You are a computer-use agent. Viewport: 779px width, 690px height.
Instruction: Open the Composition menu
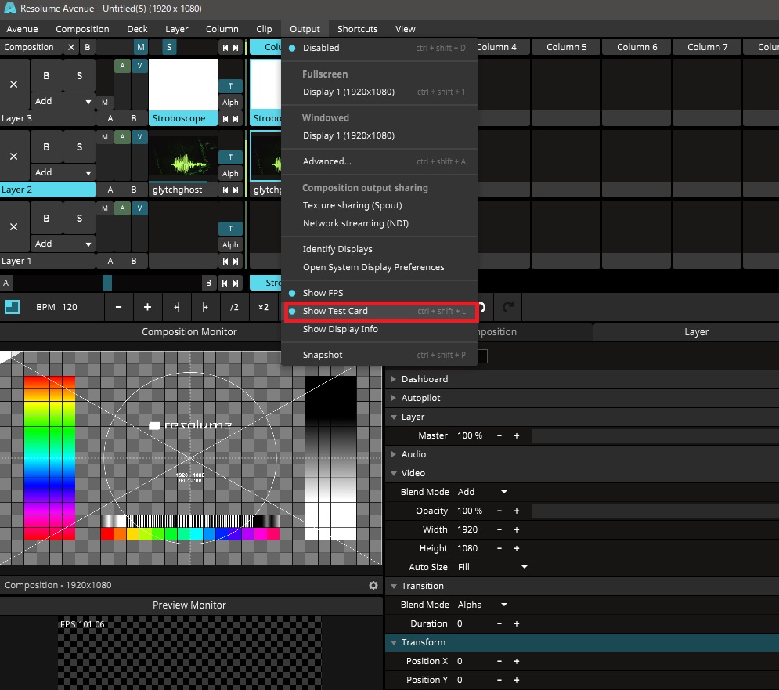pyautogui.click(x=82, y=29)
